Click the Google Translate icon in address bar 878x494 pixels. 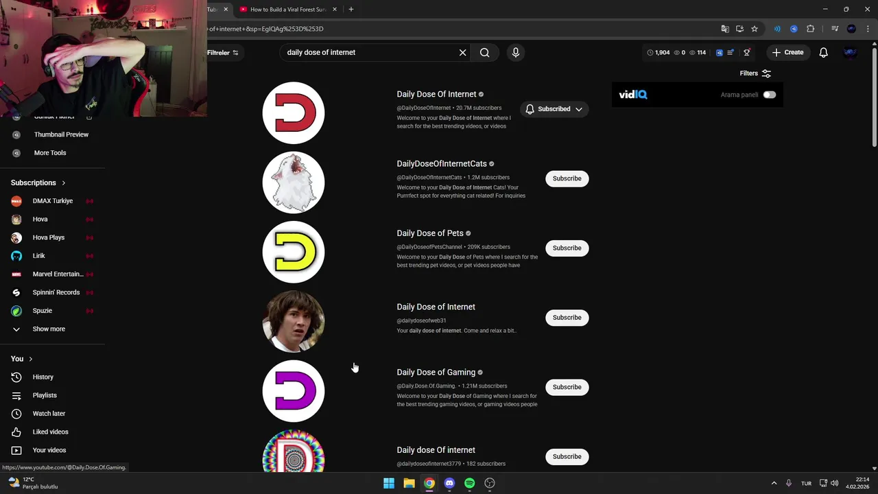coord(725,29)
